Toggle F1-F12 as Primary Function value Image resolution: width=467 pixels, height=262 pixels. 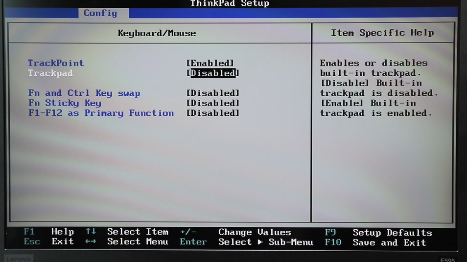click(x=212, y=113)
